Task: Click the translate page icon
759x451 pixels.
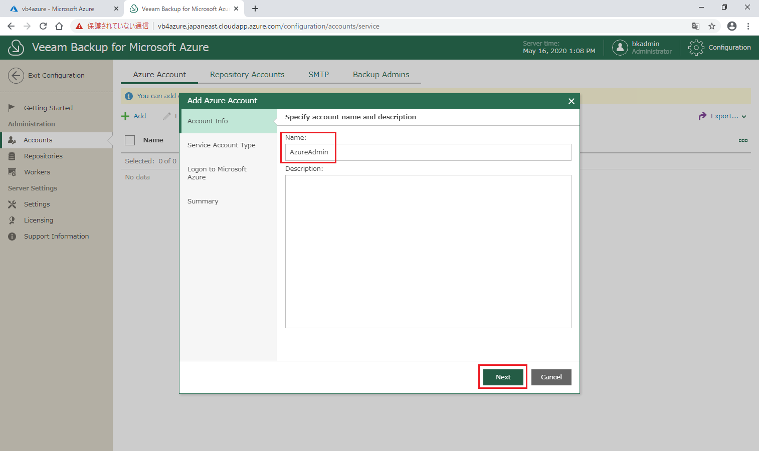Action: [696, 26]
